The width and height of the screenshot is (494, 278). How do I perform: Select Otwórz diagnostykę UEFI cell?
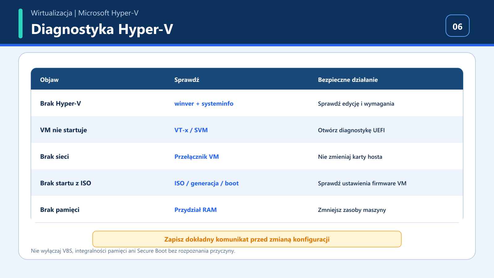click(351, 130)
